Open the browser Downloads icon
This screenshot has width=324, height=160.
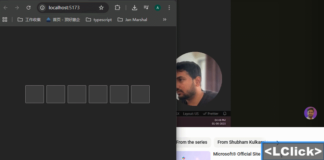135,8
